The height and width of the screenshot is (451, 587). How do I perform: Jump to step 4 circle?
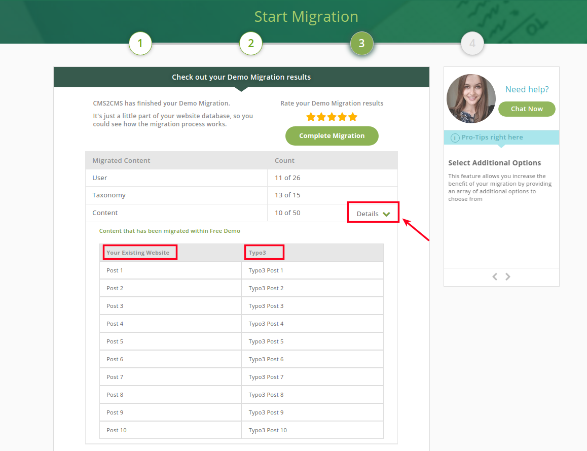(472, 44)
